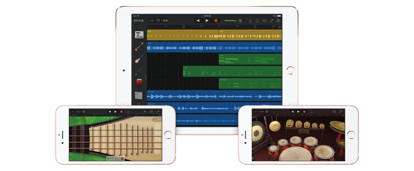Tap the largest temple block on the rack

290,123
